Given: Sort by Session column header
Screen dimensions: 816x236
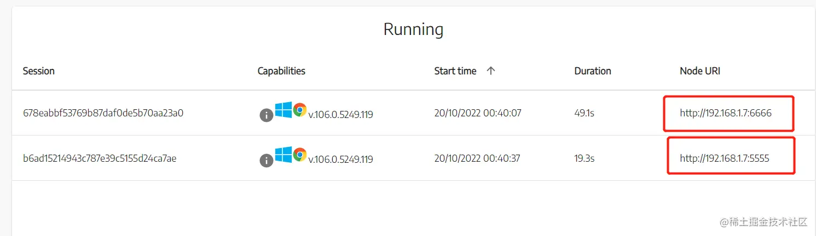Looking at the screenshot, I should point(38,71).
